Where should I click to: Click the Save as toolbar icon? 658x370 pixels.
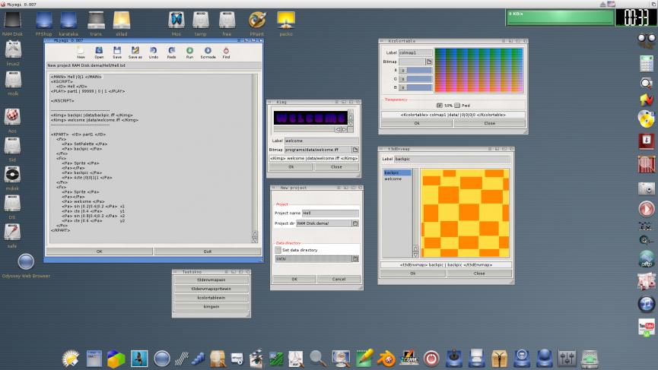point(135,52)
